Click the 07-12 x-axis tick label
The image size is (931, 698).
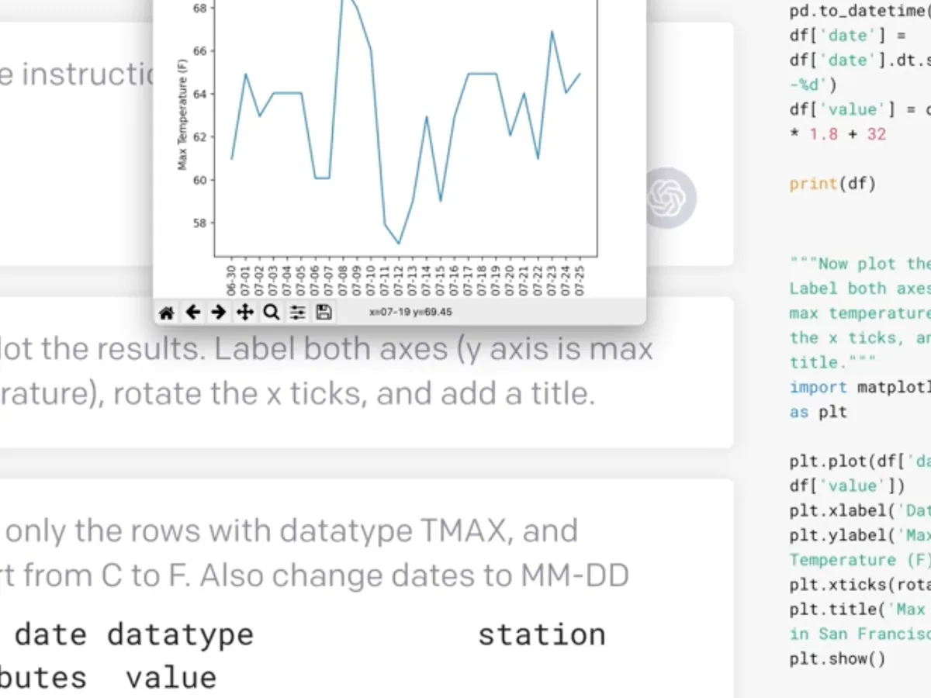coord(397,279)
